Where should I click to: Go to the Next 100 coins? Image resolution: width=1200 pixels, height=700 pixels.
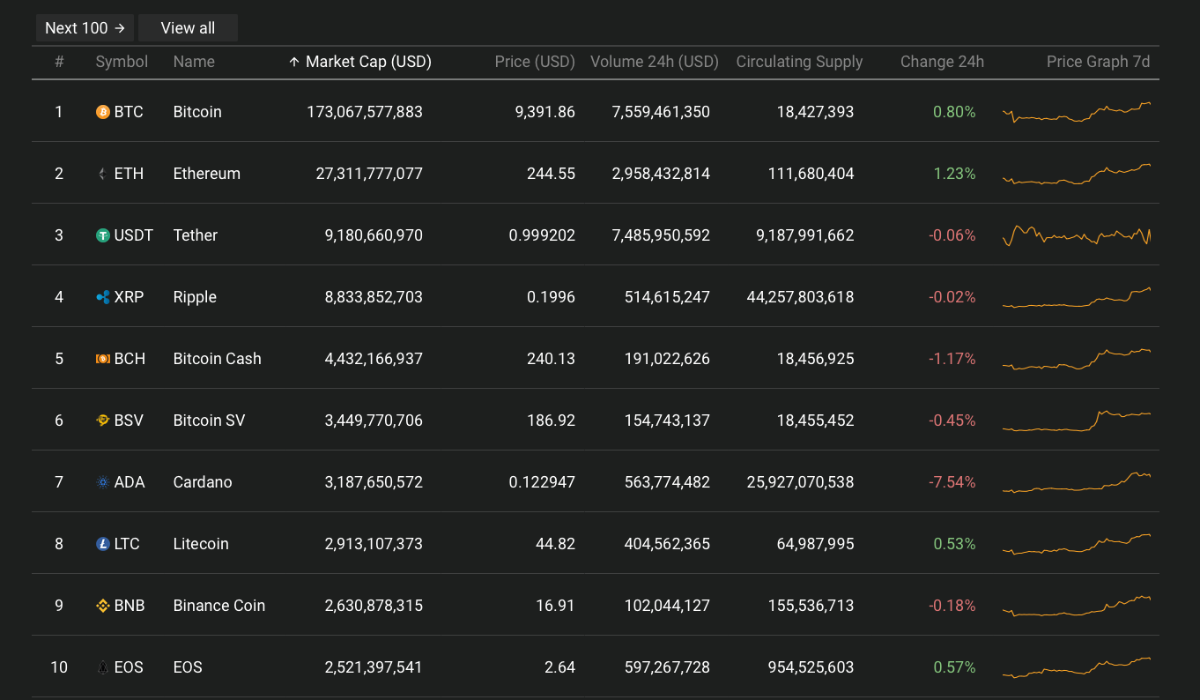pos(85,28)
